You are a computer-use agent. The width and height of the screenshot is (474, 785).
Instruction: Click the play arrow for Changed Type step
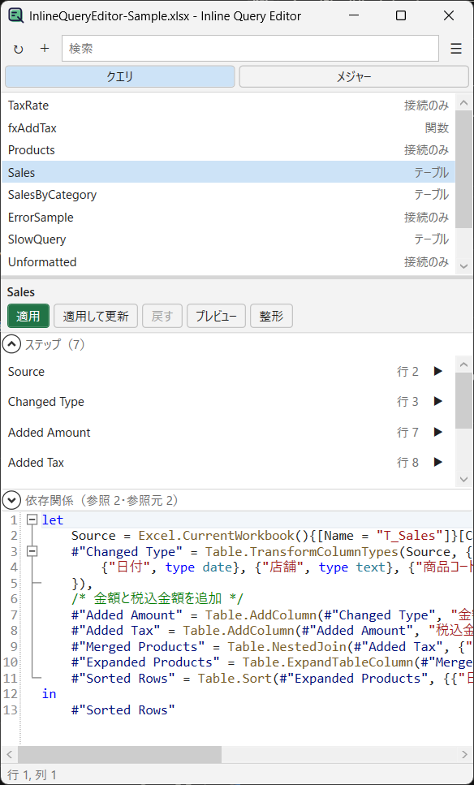tap(438, 402)
